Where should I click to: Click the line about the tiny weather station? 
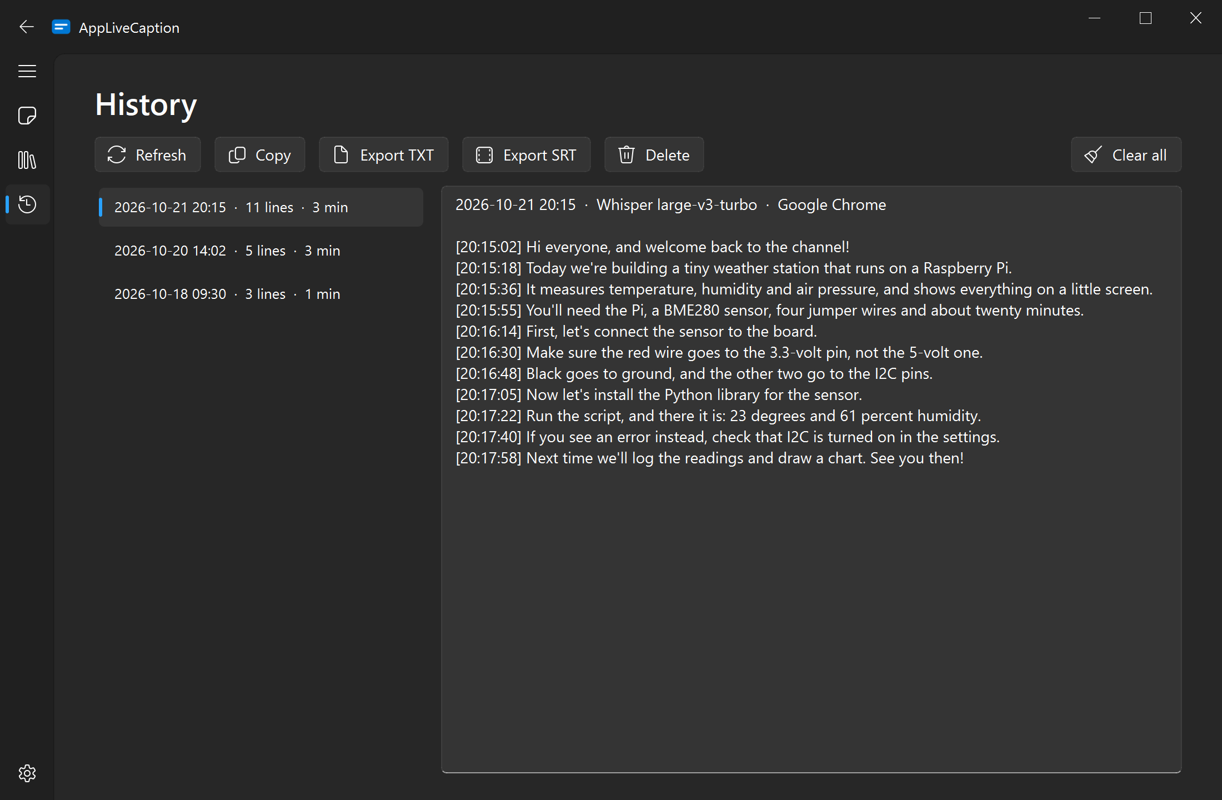[733, 268]
